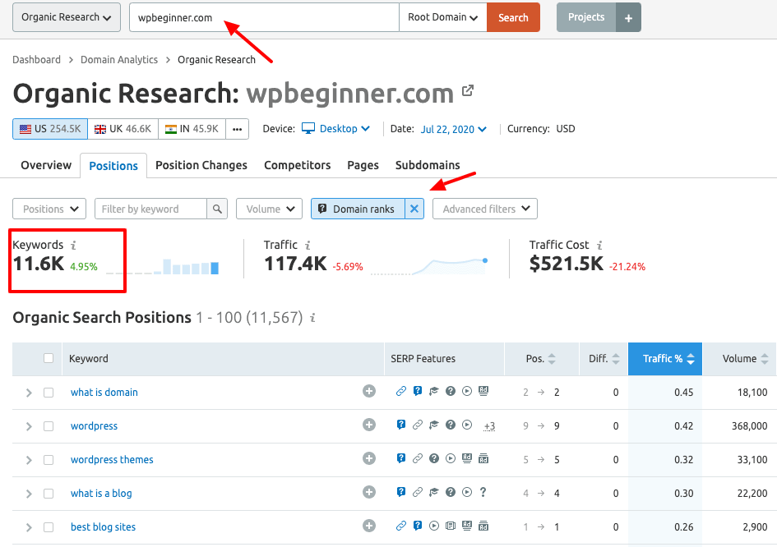The height and width of the screenshot is (547, 777).
Task: Focus the Filter by keyword field
Action: click(150, 209)
